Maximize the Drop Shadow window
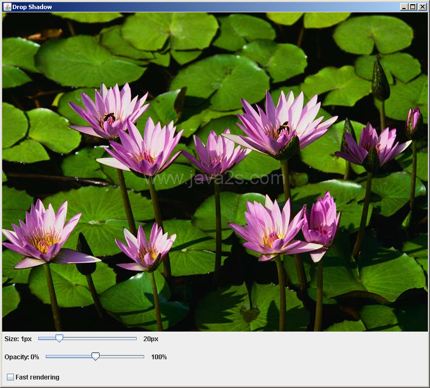This screenshot has height=388, width=430. (x=412, y=7)
